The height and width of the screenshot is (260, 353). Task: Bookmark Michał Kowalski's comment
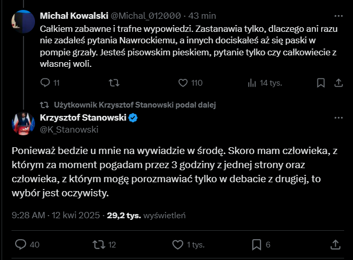[321, 82]
